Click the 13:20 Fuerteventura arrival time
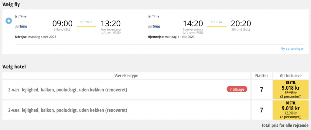The height and width of the screenshot is (130, 311). pyautogui.click(x=111, y=24)
